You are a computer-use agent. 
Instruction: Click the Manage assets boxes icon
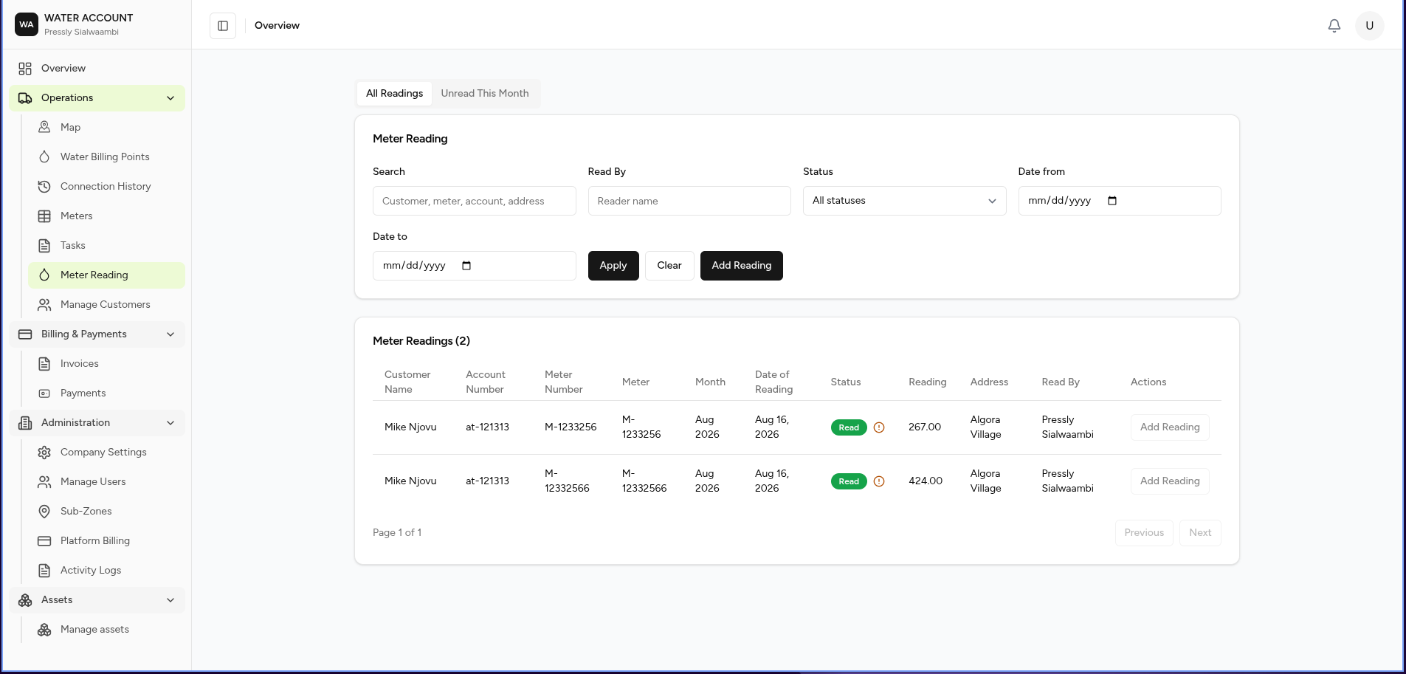44,630
